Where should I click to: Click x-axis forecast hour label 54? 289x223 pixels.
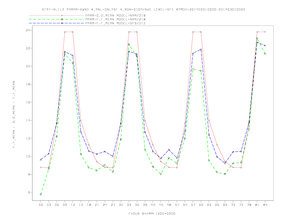pos(185,205)
